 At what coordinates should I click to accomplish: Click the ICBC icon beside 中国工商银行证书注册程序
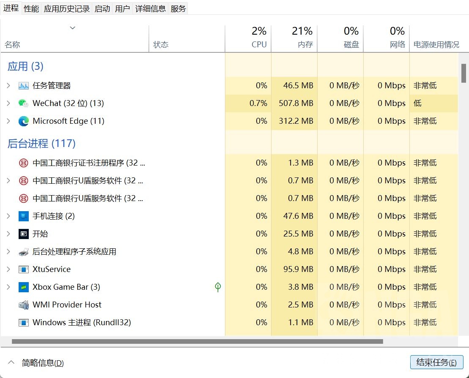tap(24, 163)
